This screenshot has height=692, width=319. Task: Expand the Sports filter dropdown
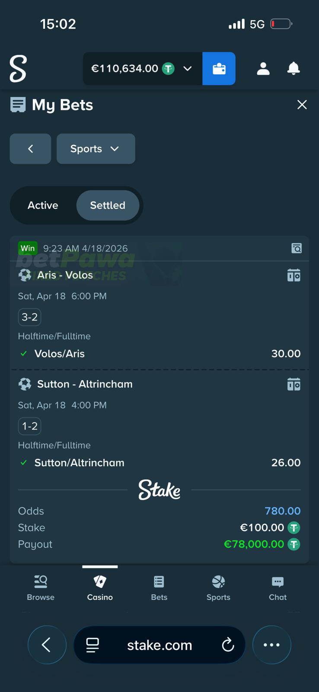[x=96, y=149]
